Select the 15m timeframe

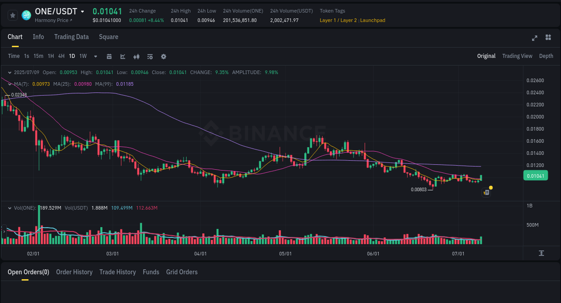coord(38,56)
